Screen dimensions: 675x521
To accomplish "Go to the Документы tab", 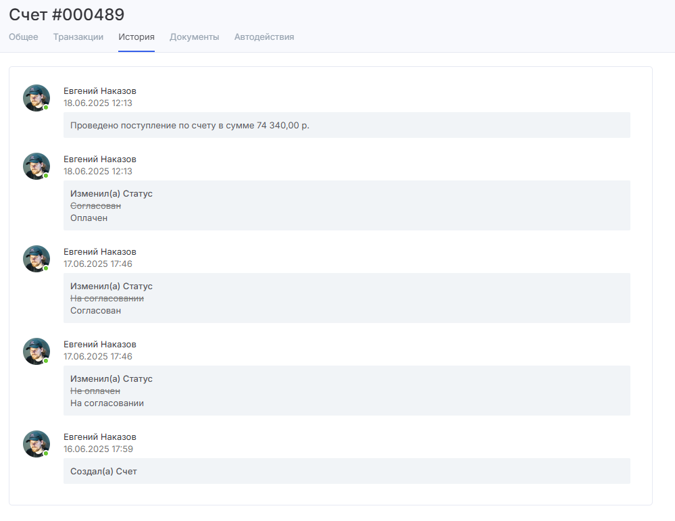I will pos(195,37).
